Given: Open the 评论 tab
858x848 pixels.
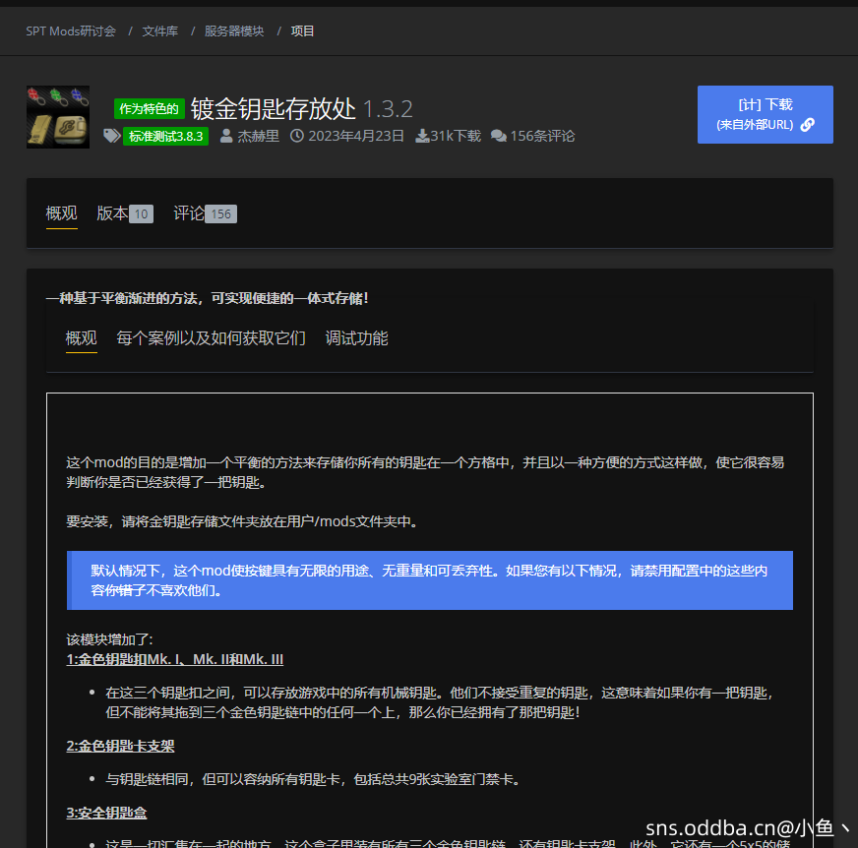Looking at the screenshot, I should 189,212.
